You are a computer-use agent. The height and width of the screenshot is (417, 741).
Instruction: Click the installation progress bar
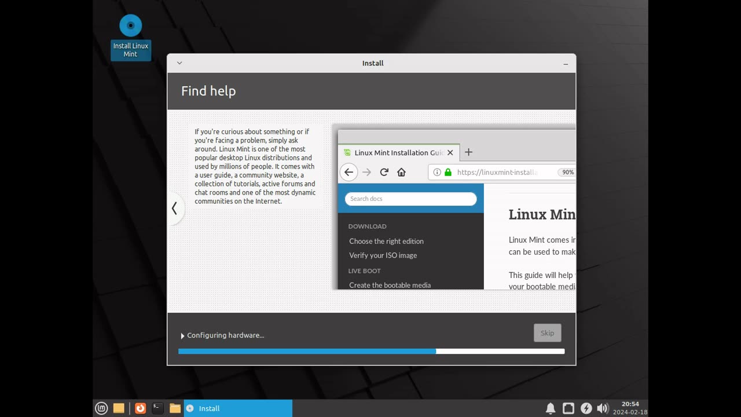[x=371, y=351]
